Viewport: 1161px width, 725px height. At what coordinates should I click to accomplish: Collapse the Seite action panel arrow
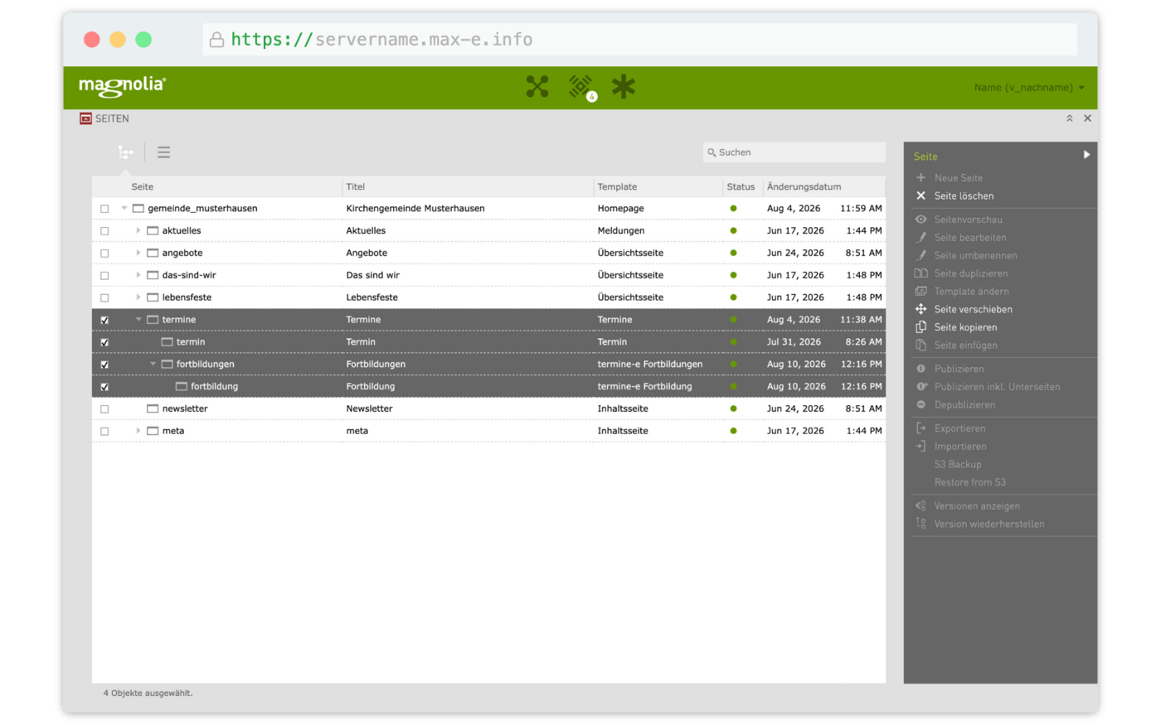pos(1086,155)
